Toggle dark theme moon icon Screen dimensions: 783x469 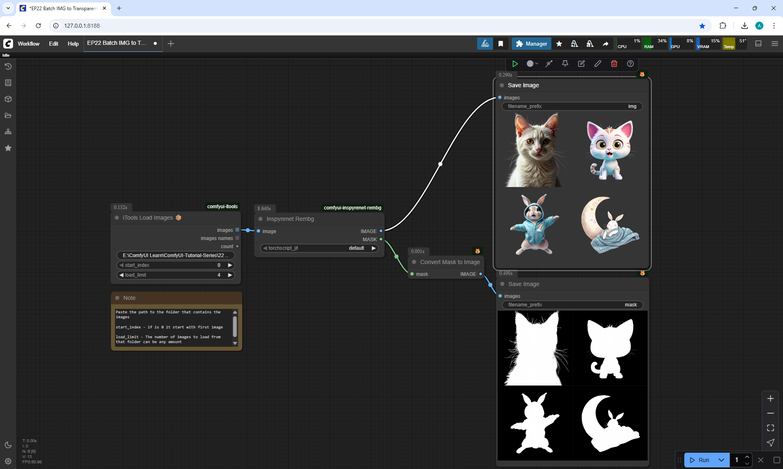click(8, 445)
